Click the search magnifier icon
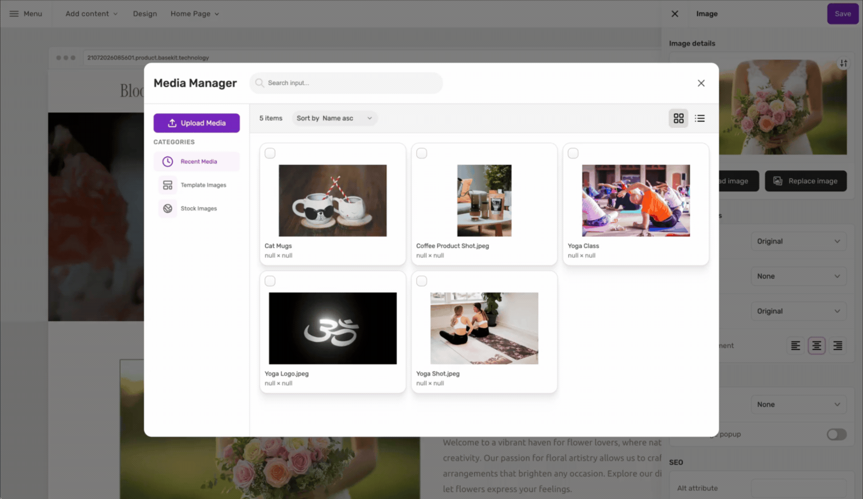The height and width of the screenshot is (499, 863). click(x=259, y=83)
